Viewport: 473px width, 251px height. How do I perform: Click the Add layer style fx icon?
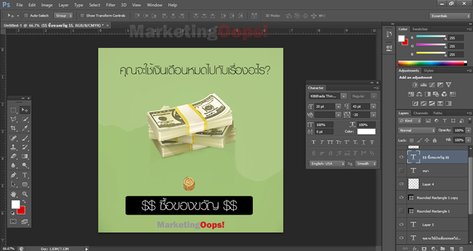415,248
